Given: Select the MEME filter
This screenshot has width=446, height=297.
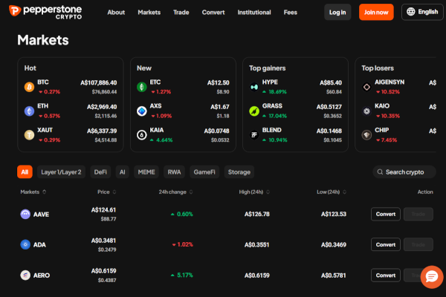Looking at the screenshot, I should pyautogui.click(x=146, y=172).
